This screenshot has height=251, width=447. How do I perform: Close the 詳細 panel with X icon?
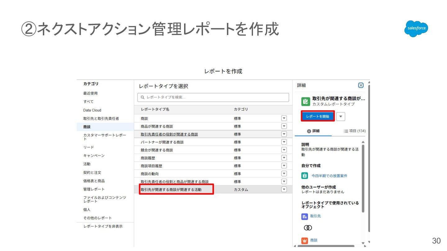tap(361, 86)
